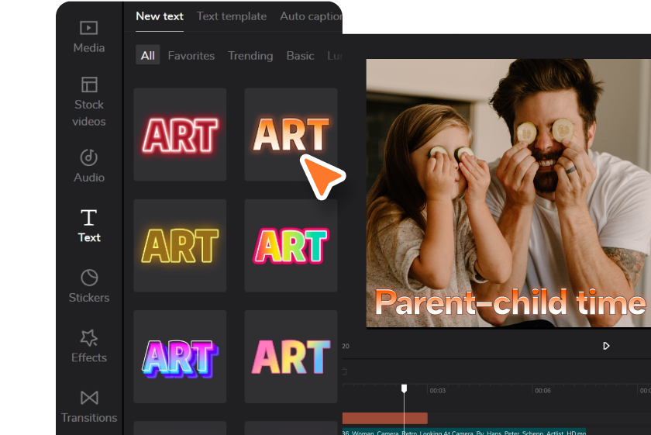The height and width of the screenshot is (435, 651).
Task: Select the Favorites text filter
Action: click(x=191, y=56)
